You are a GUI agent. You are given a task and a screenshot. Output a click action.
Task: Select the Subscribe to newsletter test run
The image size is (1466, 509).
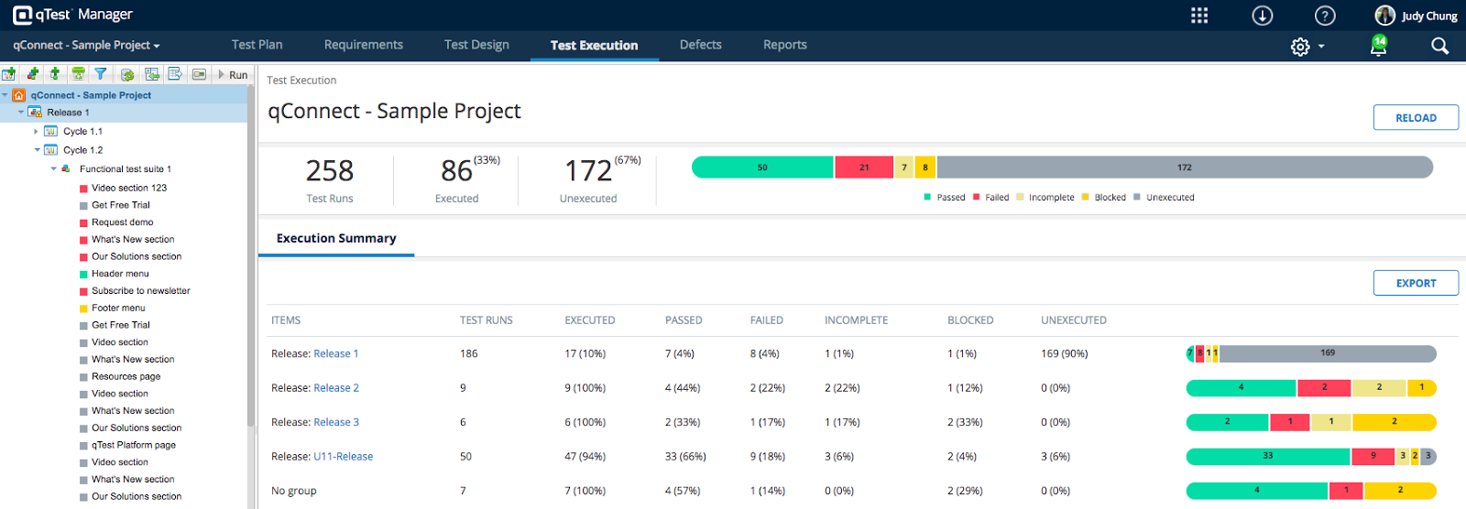(141, 291)
